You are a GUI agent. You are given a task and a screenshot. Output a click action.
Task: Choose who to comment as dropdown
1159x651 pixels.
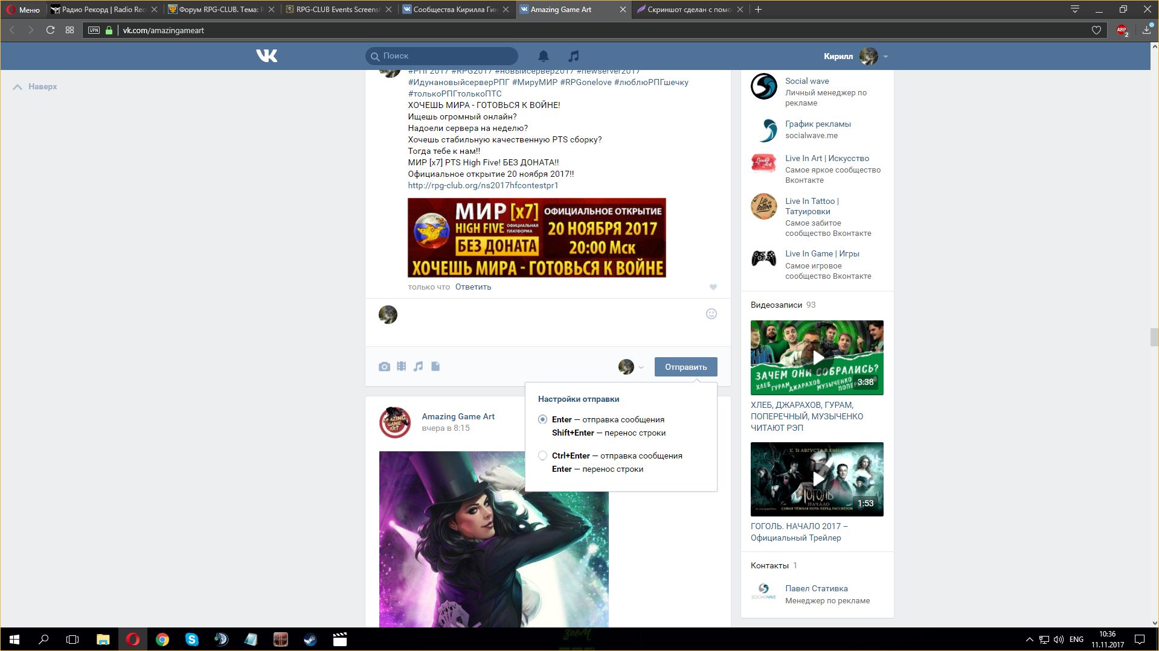coord(631,367)
